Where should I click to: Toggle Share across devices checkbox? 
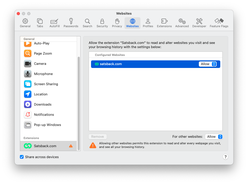pos(22,157)
